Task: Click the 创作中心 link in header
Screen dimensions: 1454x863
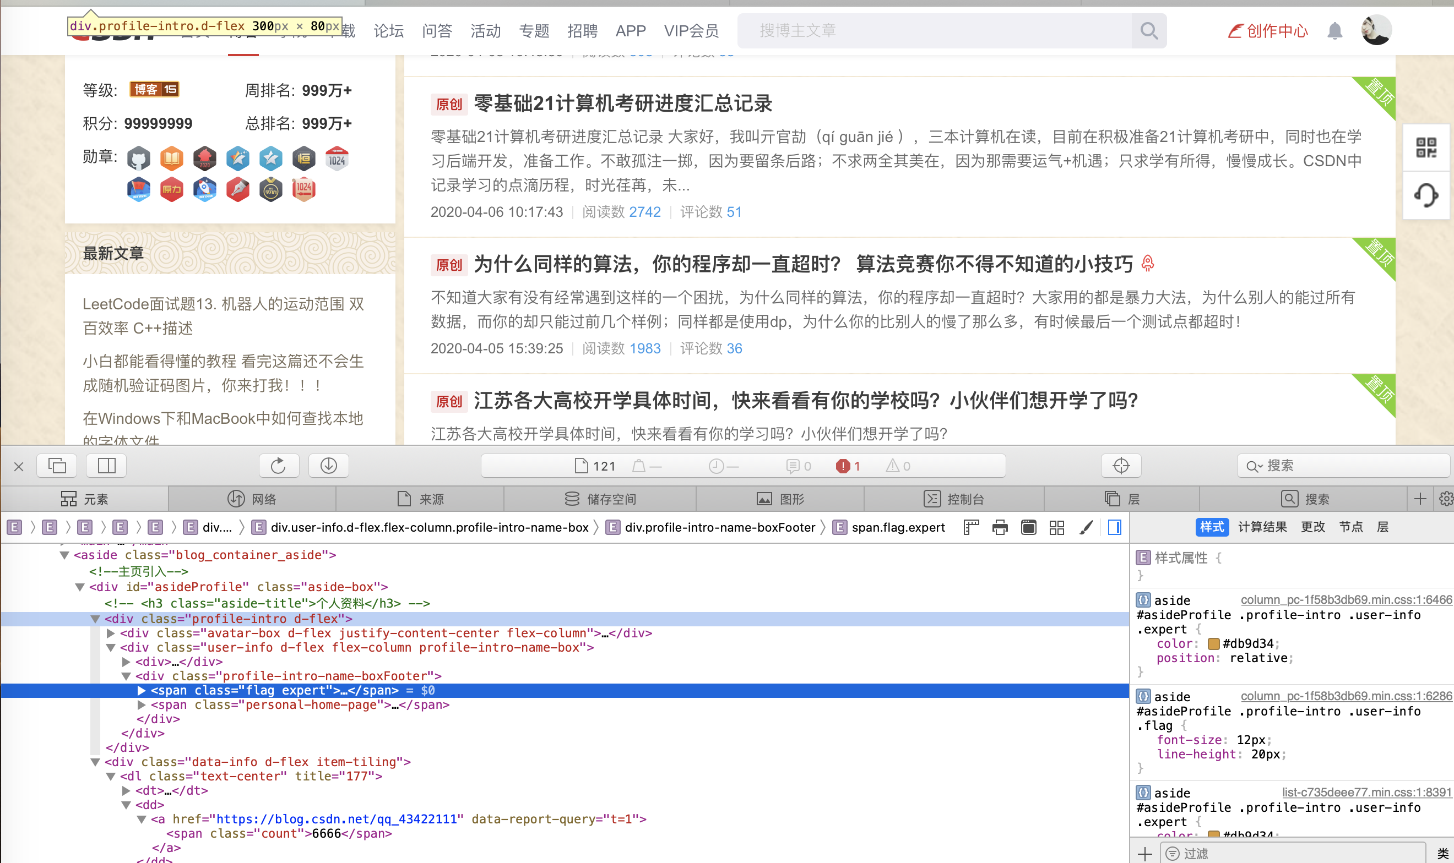Action: tap(1268, 31)
